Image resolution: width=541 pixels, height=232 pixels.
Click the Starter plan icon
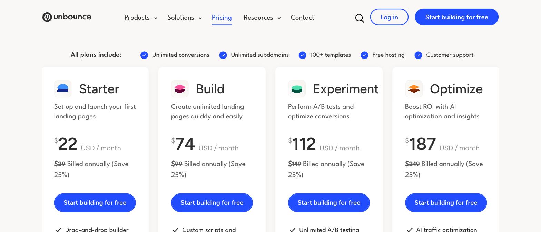pyautogui.click(x=63, y=89)
